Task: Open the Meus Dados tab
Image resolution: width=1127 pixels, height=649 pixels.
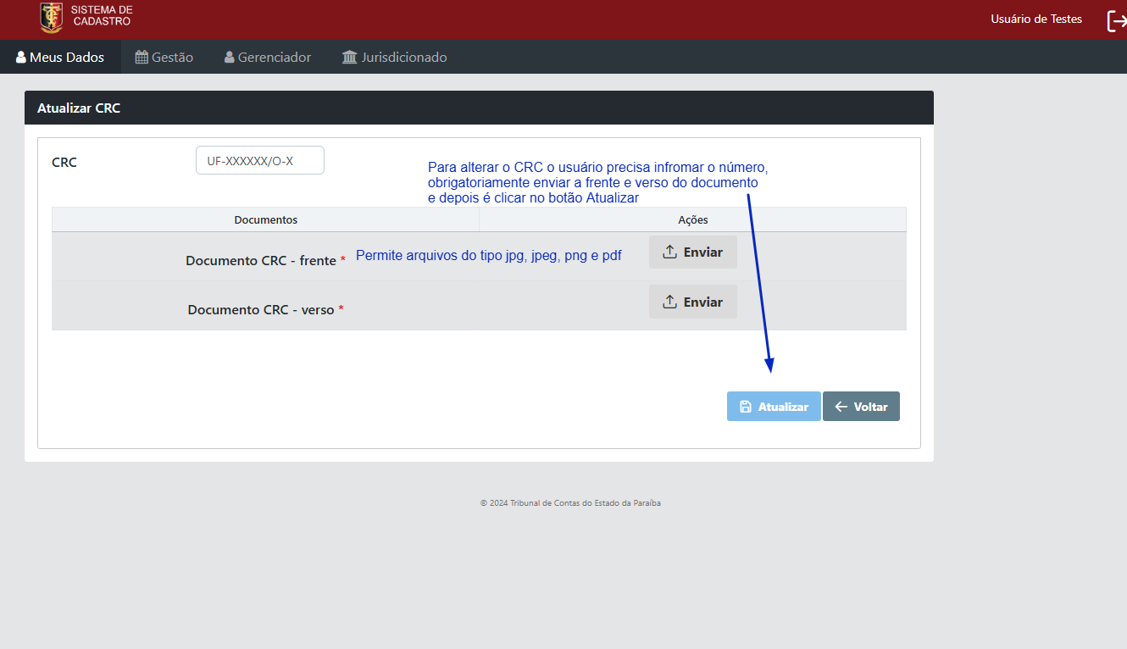Action: tap(60, 57)
